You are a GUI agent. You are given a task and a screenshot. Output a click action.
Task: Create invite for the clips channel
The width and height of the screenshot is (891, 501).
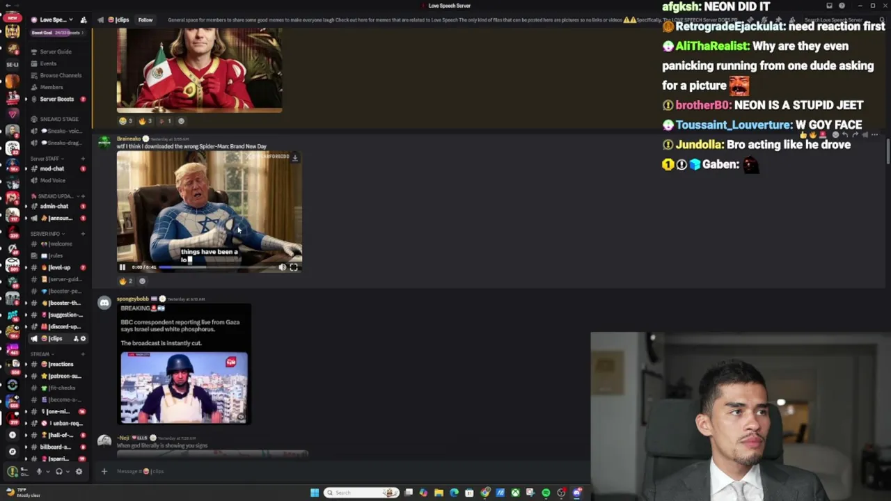click(x=75, y=339)
